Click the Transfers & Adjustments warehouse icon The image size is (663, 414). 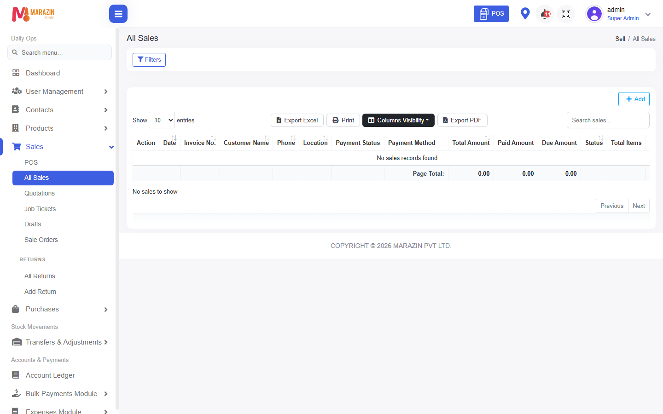(x=17, y=342)
